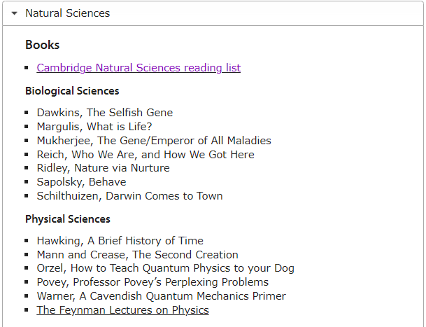This screenshot has height=327, width=426.
Task: Open Cambridge Natural Sciences reading list link
Action: click(139, 68)
